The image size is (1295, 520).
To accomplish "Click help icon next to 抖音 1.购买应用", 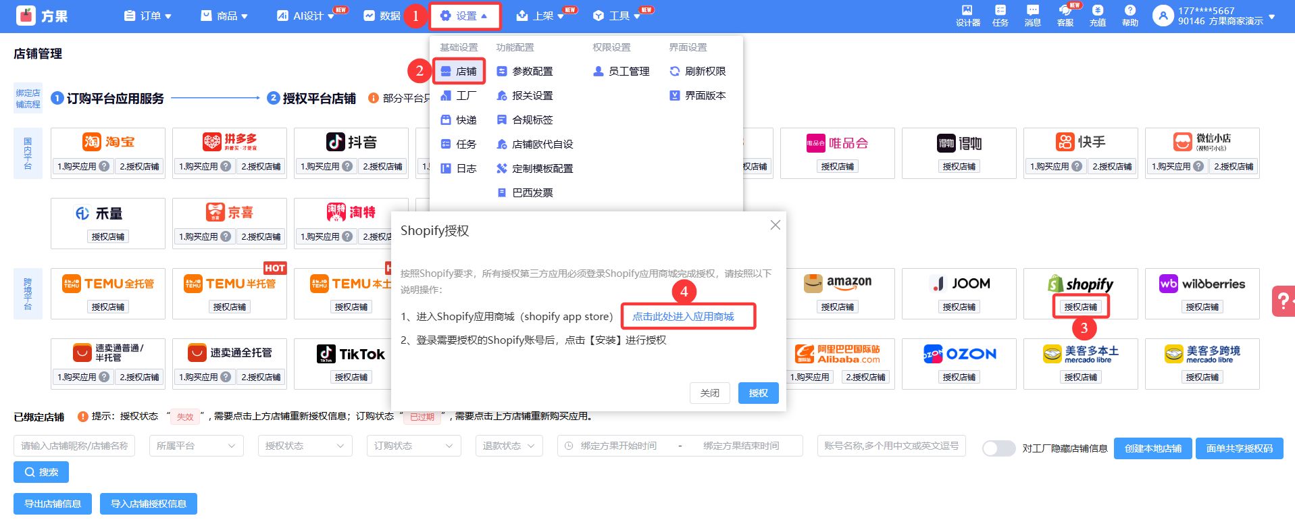I will [347, 166].
